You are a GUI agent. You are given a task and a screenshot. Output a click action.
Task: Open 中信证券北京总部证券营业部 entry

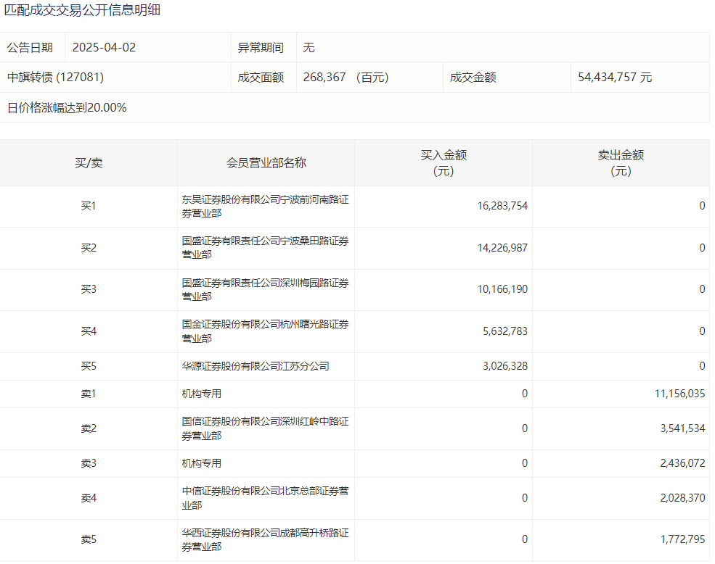[265, 498]
